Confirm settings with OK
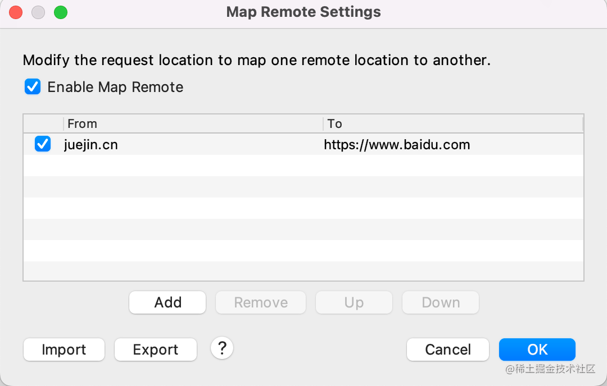Screen dimensions: 607x386 537,350
